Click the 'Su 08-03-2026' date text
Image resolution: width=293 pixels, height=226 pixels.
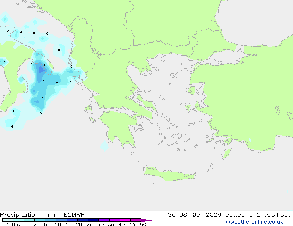click(195, 215)
